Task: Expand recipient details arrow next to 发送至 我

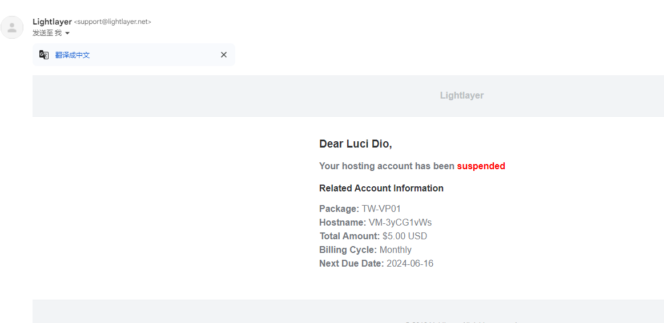Action: coord(67,33)
